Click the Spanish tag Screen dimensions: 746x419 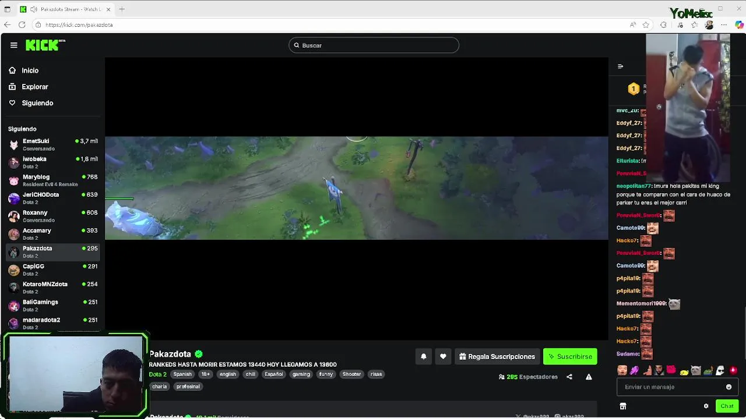click(182, 374)
